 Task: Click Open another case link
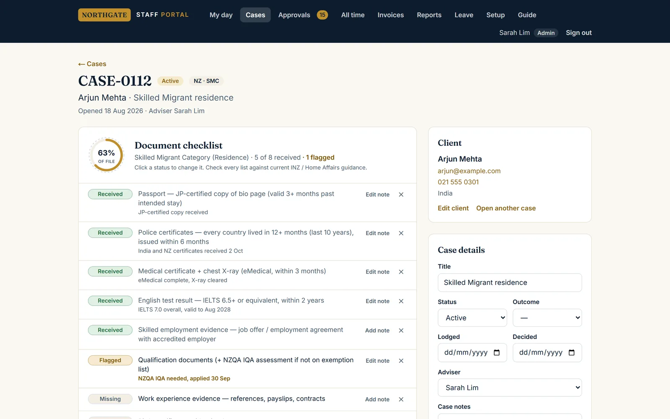pyautogui.click(x=506, y=208)
